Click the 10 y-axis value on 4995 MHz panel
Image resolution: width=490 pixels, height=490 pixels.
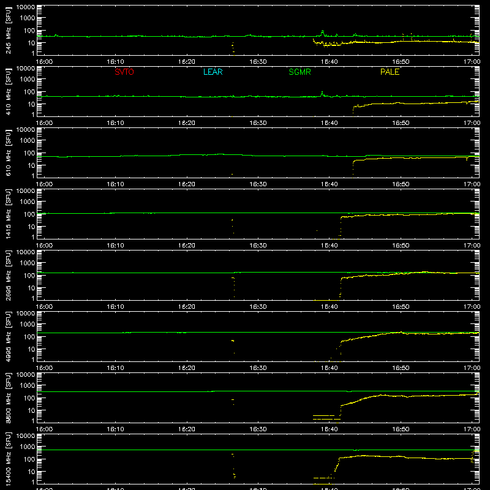click(x=31, y=349)
